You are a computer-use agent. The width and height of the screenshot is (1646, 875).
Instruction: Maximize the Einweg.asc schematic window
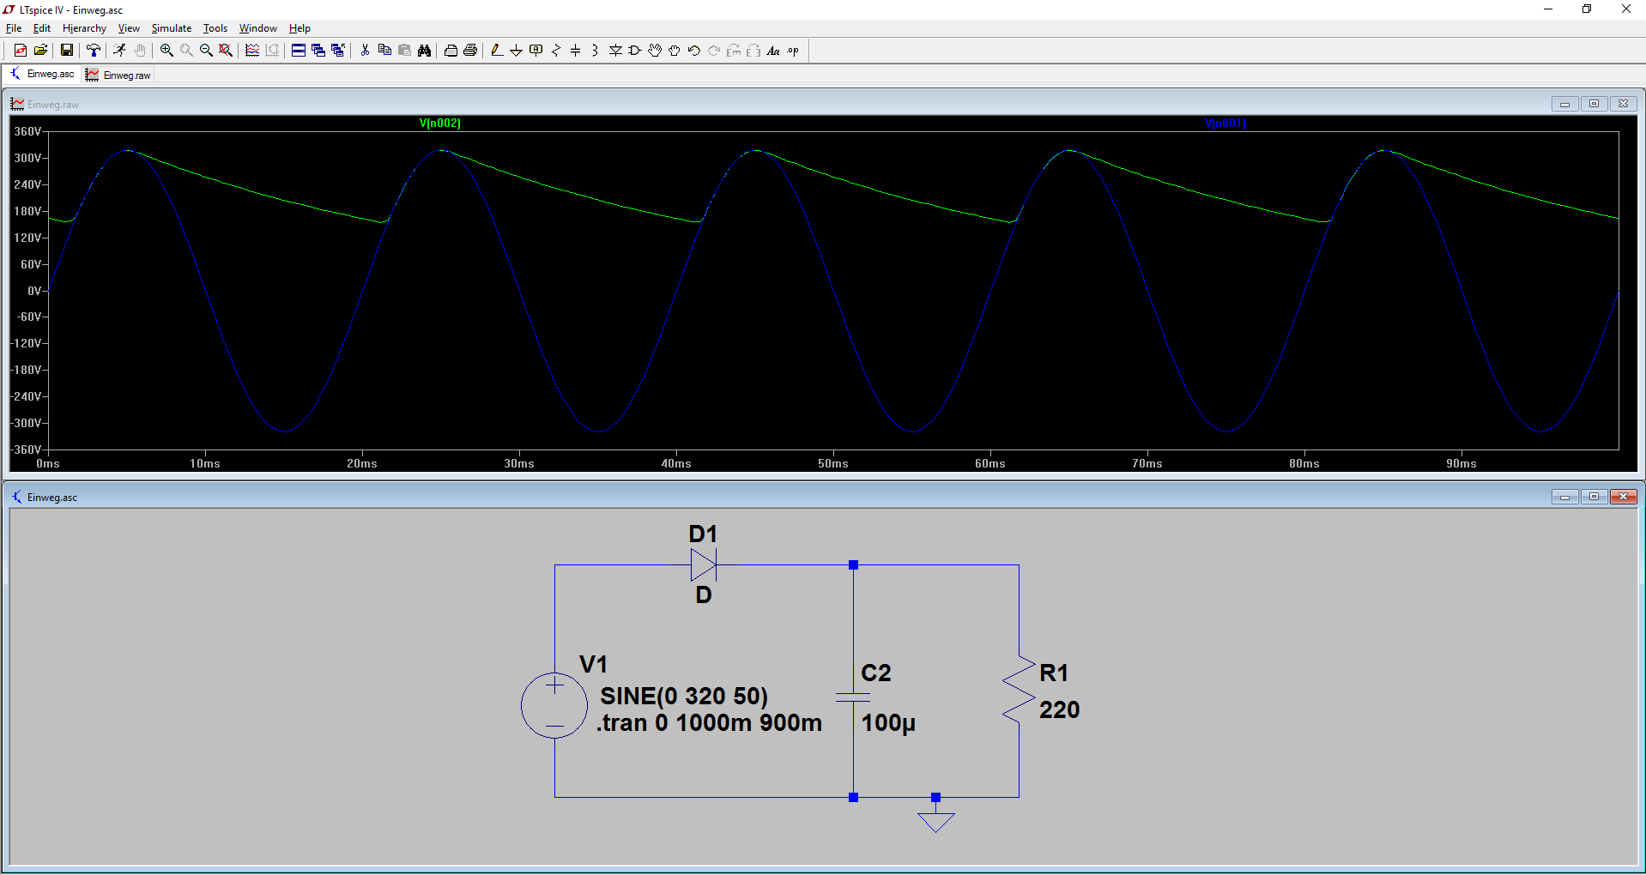1594,497
